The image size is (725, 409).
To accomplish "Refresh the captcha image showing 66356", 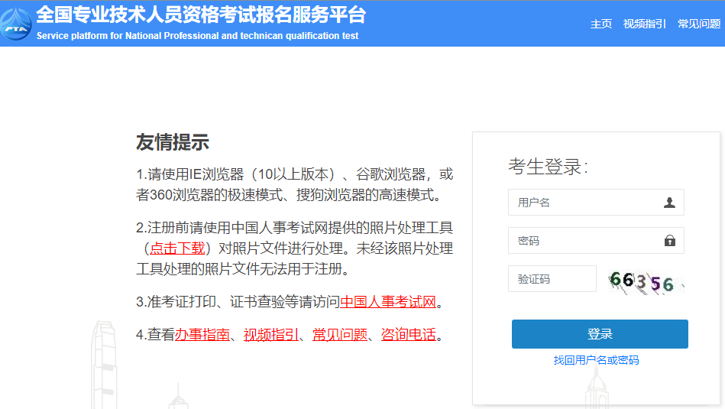I will 645,281.
